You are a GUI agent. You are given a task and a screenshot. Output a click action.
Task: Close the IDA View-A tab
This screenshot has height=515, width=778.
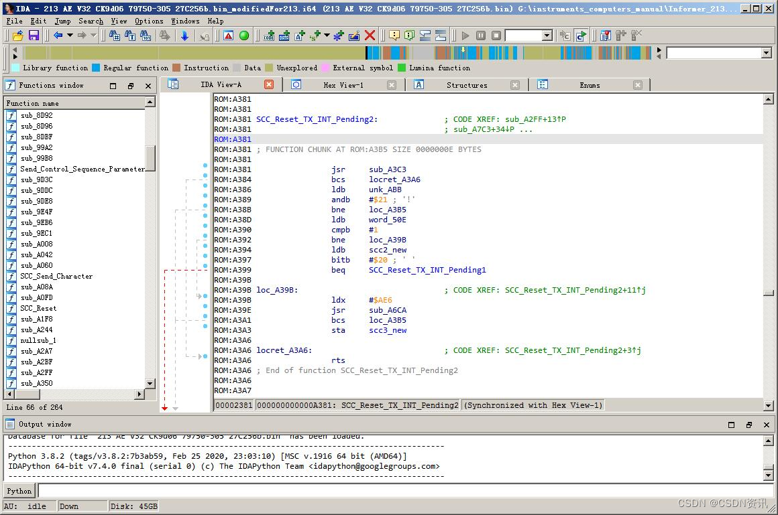click(x=269, y=84)
